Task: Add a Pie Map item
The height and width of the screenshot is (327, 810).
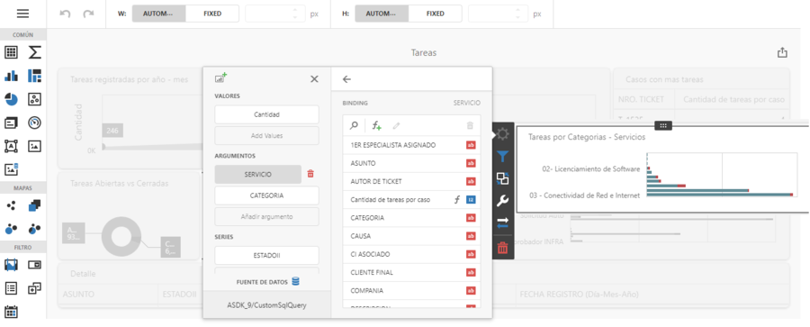Action: tap(34, 228)
